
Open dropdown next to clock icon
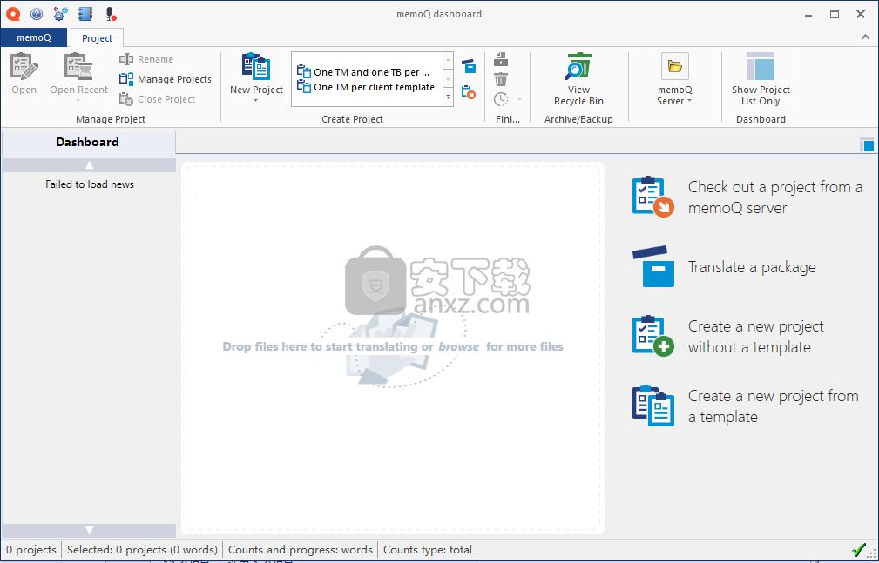pos(520,100)
